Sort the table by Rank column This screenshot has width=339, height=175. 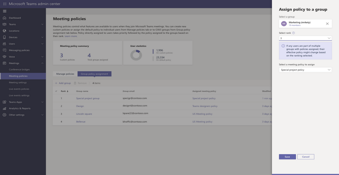(64, 91)
